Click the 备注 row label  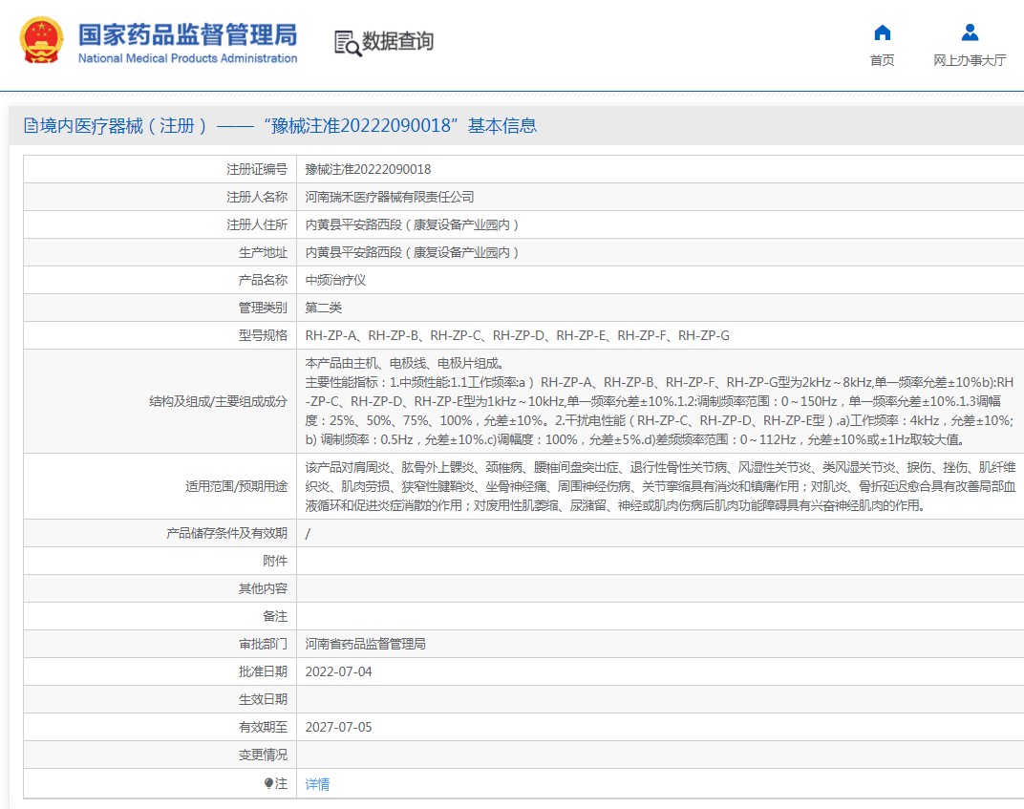pyautogui.click(x=275, y=616)
